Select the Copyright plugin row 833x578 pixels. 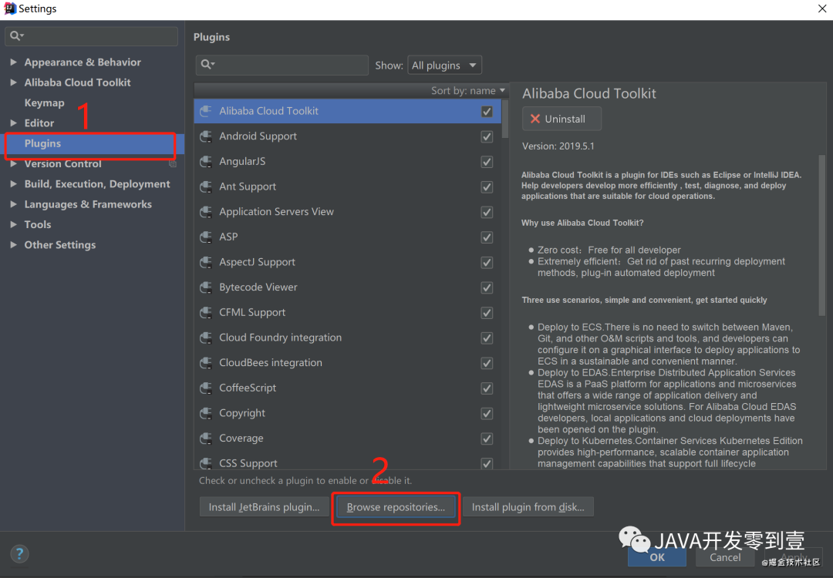coord(347,413)
